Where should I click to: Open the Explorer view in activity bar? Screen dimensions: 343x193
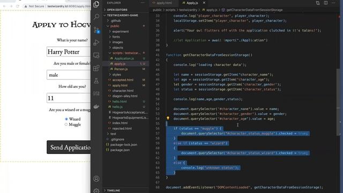96,4
